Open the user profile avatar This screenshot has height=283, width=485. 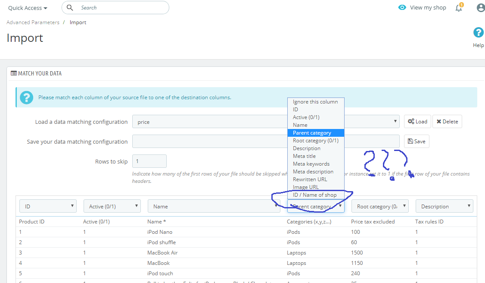click(481, 8)
